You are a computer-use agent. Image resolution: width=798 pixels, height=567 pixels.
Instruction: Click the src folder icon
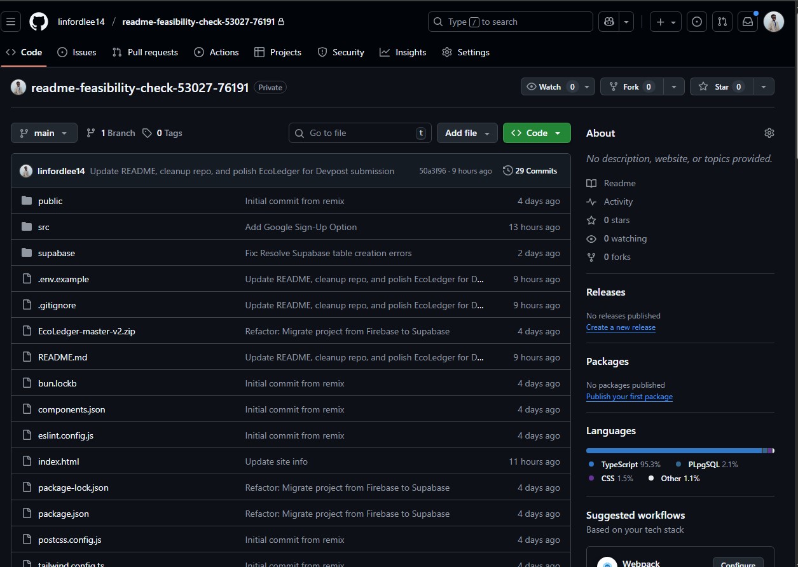point(27,227)
